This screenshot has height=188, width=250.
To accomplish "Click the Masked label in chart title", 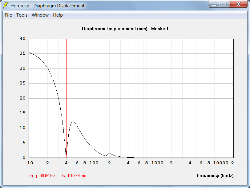I will click(159, 29).
